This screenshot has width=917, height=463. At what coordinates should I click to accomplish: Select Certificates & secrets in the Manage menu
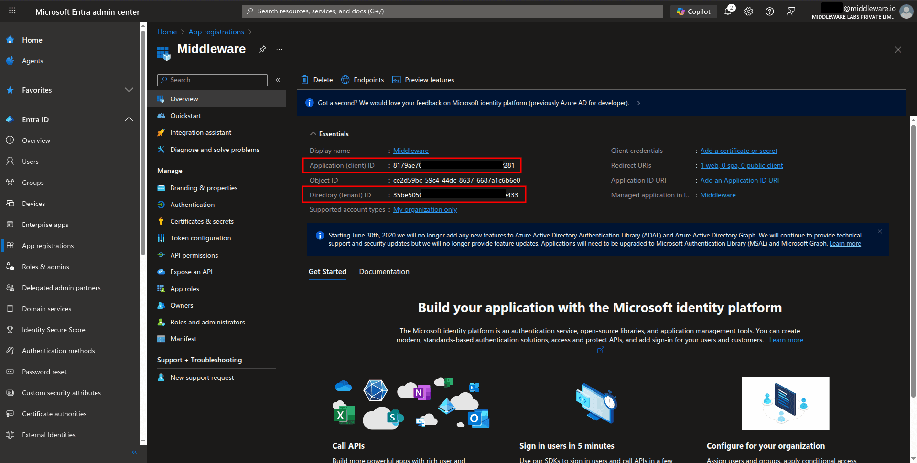pos(202,221)
